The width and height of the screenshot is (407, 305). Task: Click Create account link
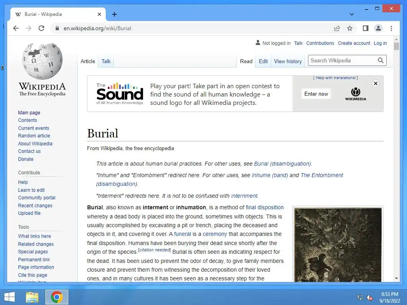coord(354,43)
